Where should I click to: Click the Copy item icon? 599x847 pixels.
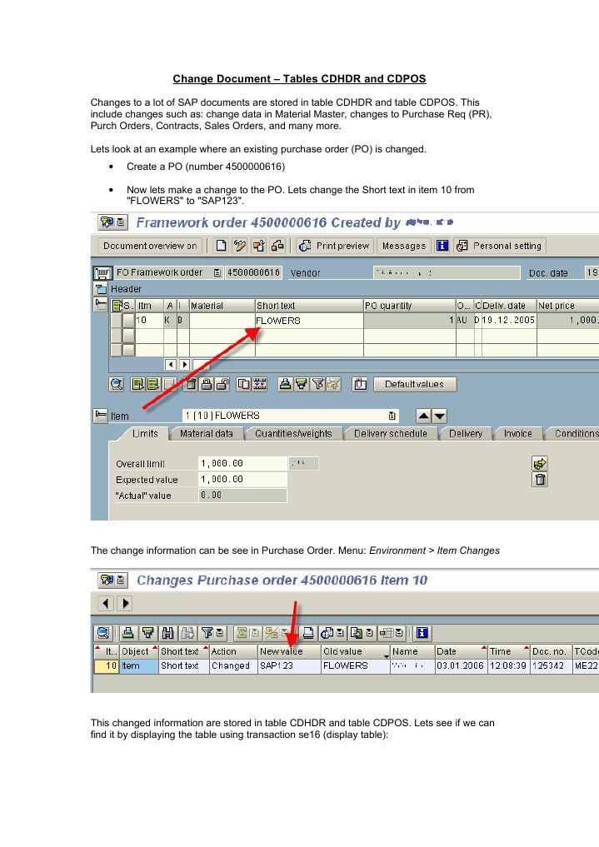point(244,384)
